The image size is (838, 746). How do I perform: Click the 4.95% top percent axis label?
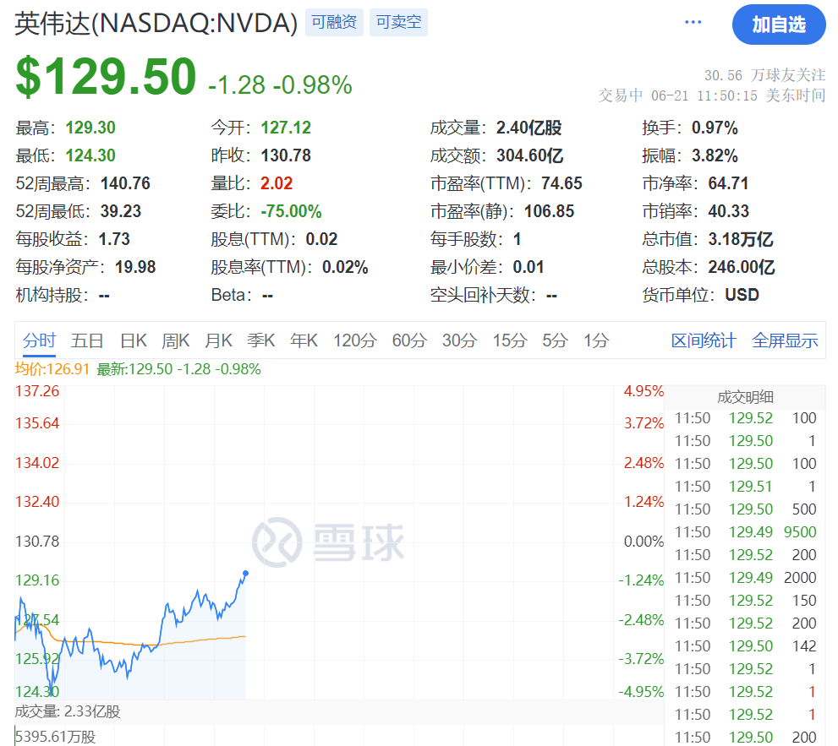(644, 391)
